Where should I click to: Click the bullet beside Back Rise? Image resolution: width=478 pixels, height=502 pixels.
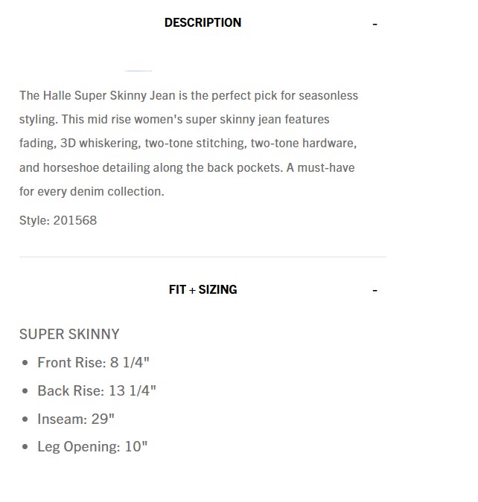coord(26,391)
